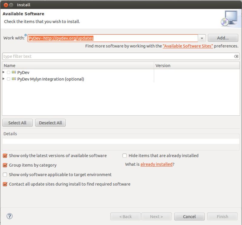The image size is (242, 225).
Task: Click the Name column header
Action: pyautogui.click(x=78, y=66)
